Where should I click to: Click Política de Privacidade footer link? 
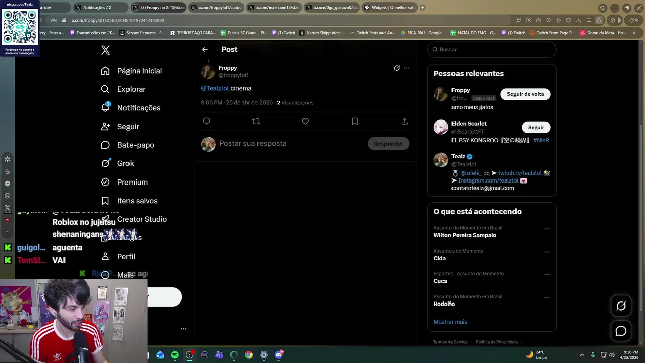(497, 342)
